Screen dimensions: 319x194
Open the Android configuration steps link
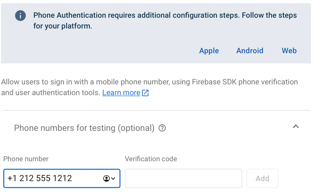point(250,51)
